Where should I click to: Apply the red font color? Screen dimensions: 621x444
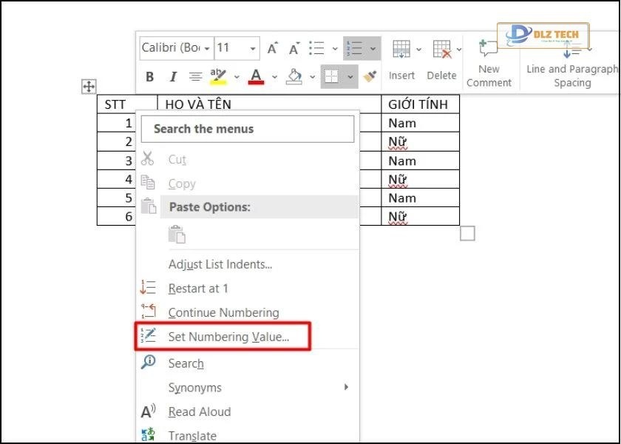(257, 76)
